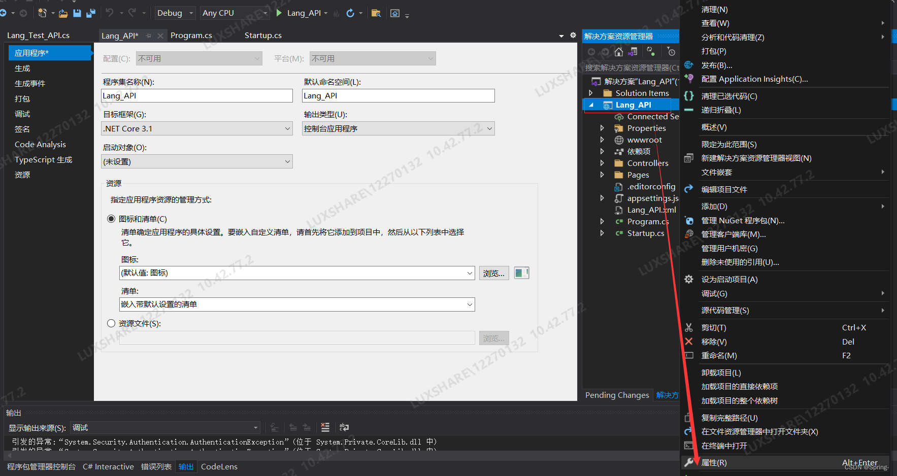Open the Pending Changes tab
Screen dimensions: 897x476
(x=617, y=395)
